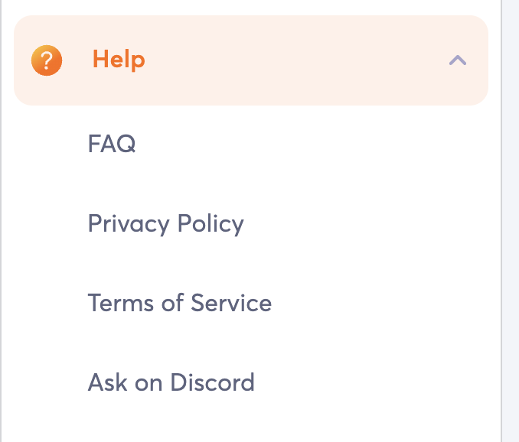Select Ask on Discord
The height and width of the screenshot is (442, 519).
pos(171,382)
